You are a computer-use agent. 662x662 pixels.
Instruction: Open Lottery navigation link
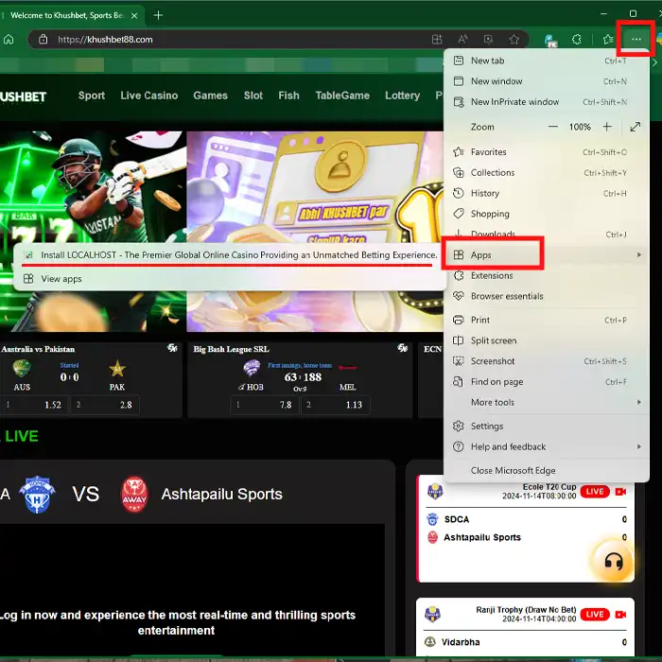(x=402, y=96)
